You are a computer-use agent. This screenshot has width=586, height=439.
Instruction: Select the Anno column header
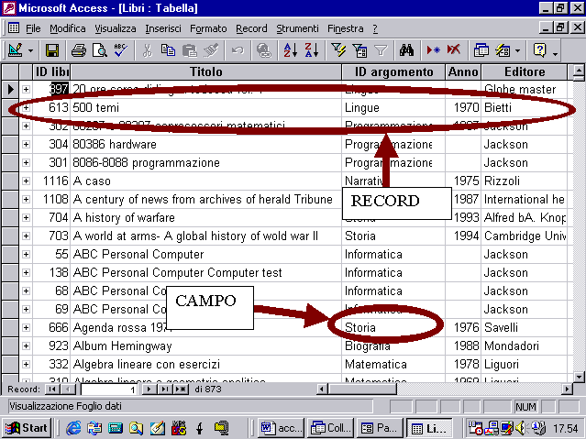pos(463,71)
